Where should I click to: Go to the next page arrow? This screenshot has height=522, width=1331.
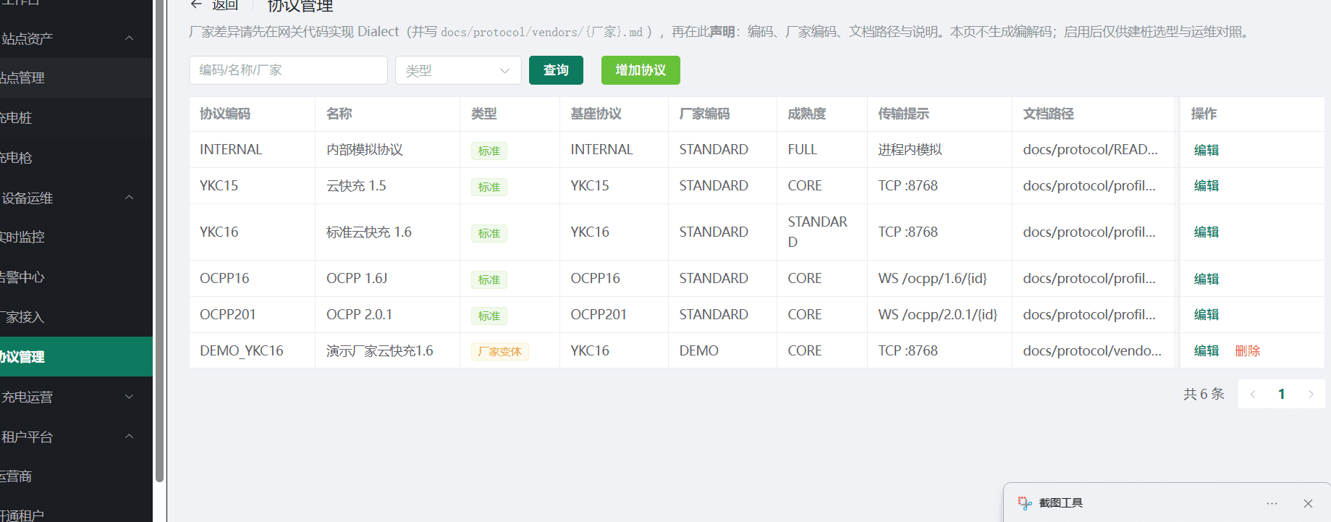point(1311,394)
